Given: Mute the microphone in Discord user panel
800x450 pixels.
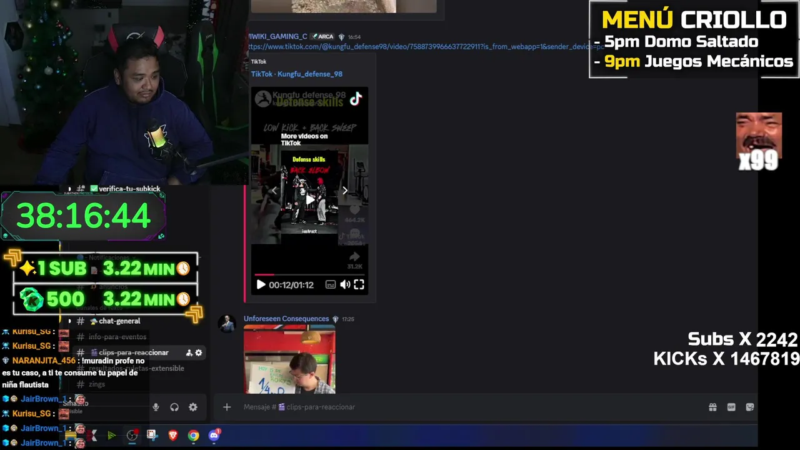Looking at the screenshot, I should point(156,407).
